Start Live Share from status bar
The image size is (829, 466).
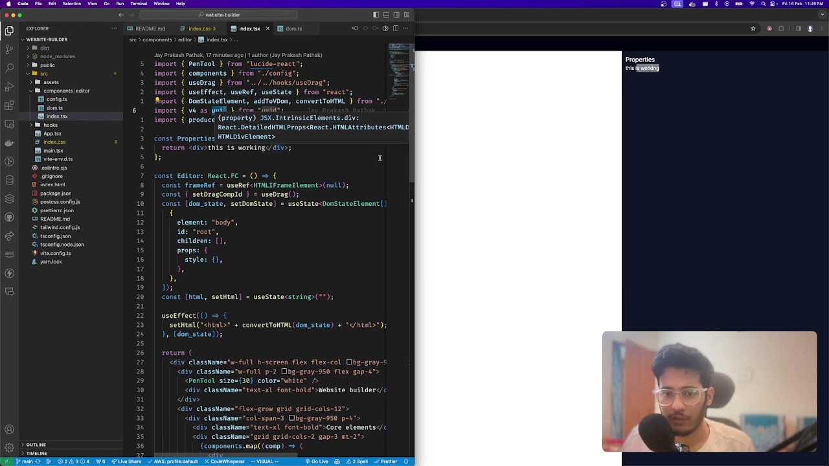pos(126,461)
